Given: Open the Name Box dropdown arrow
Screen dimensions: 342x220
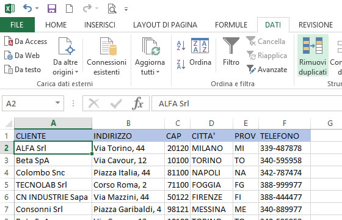Looking at the screenshot, I should 57,103.
